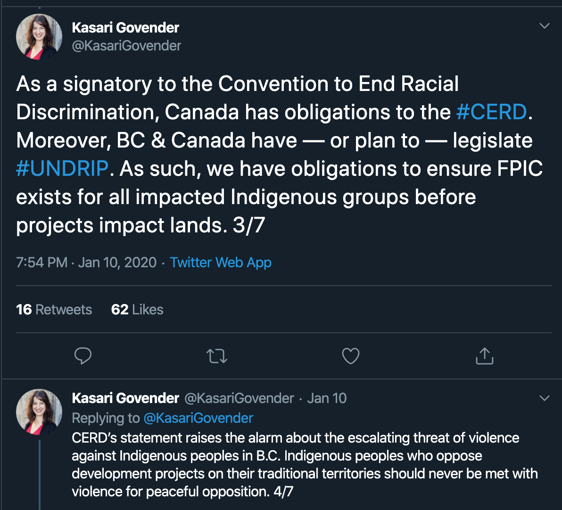The image size is (562, 510).
Task: Click the reply speech bubble icon
Action: coord(83,356)
